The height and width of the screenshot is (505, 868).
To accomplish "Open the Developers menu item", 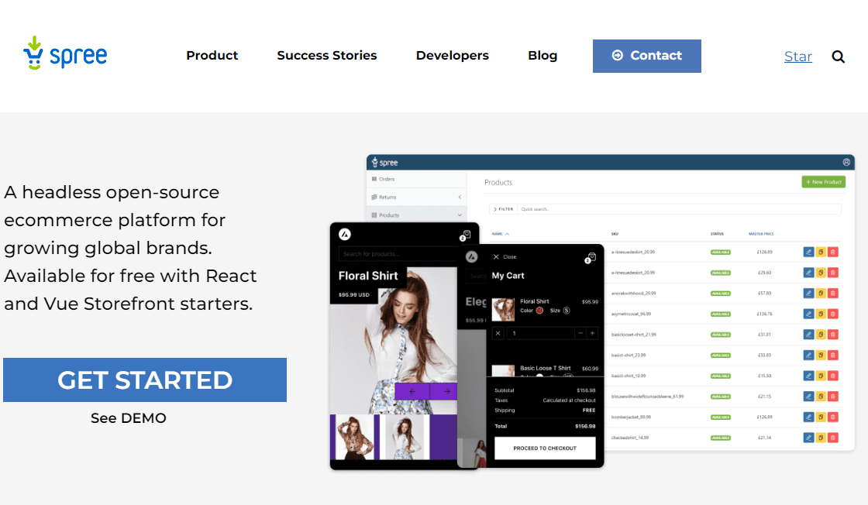I will pyautogui.click(x=452, y=56).
